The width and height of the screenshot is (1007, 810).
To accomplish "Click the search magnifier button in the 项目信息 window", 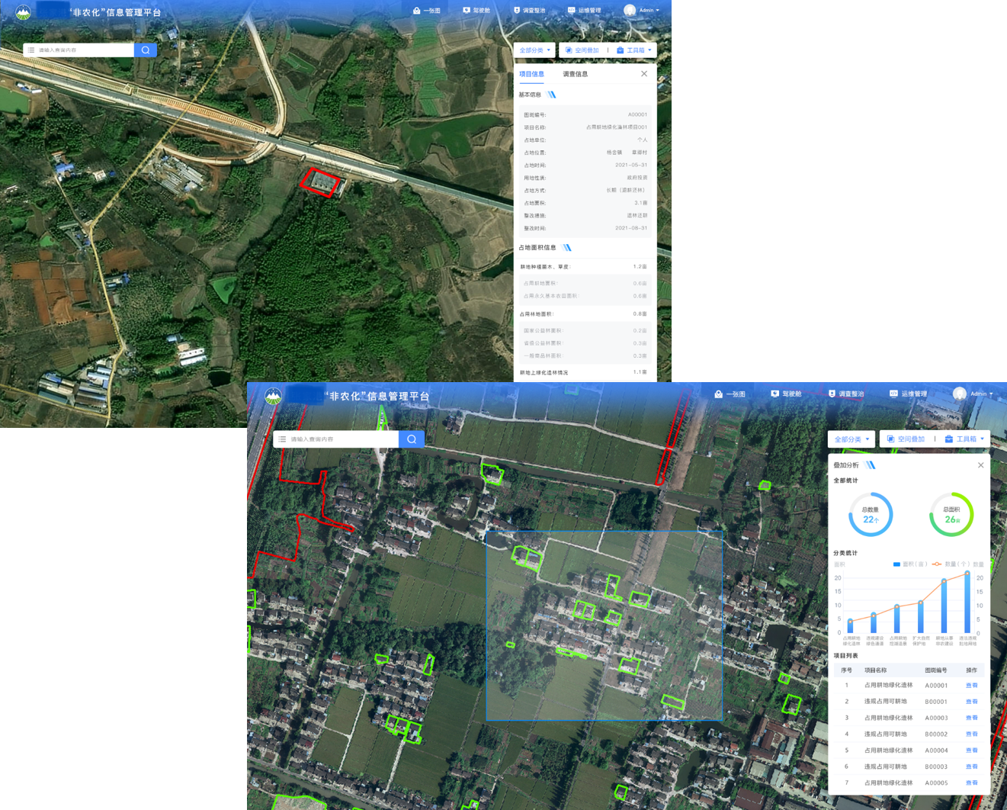I will (145, 50).
